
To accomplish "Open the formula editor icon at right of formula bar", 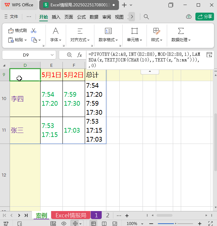I will pyautogui.click(x=209, y=55).
